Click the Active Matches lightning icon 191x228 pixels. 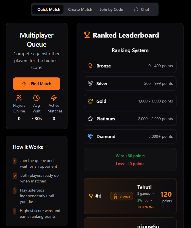pyautogui.click(x=54, y=98)
